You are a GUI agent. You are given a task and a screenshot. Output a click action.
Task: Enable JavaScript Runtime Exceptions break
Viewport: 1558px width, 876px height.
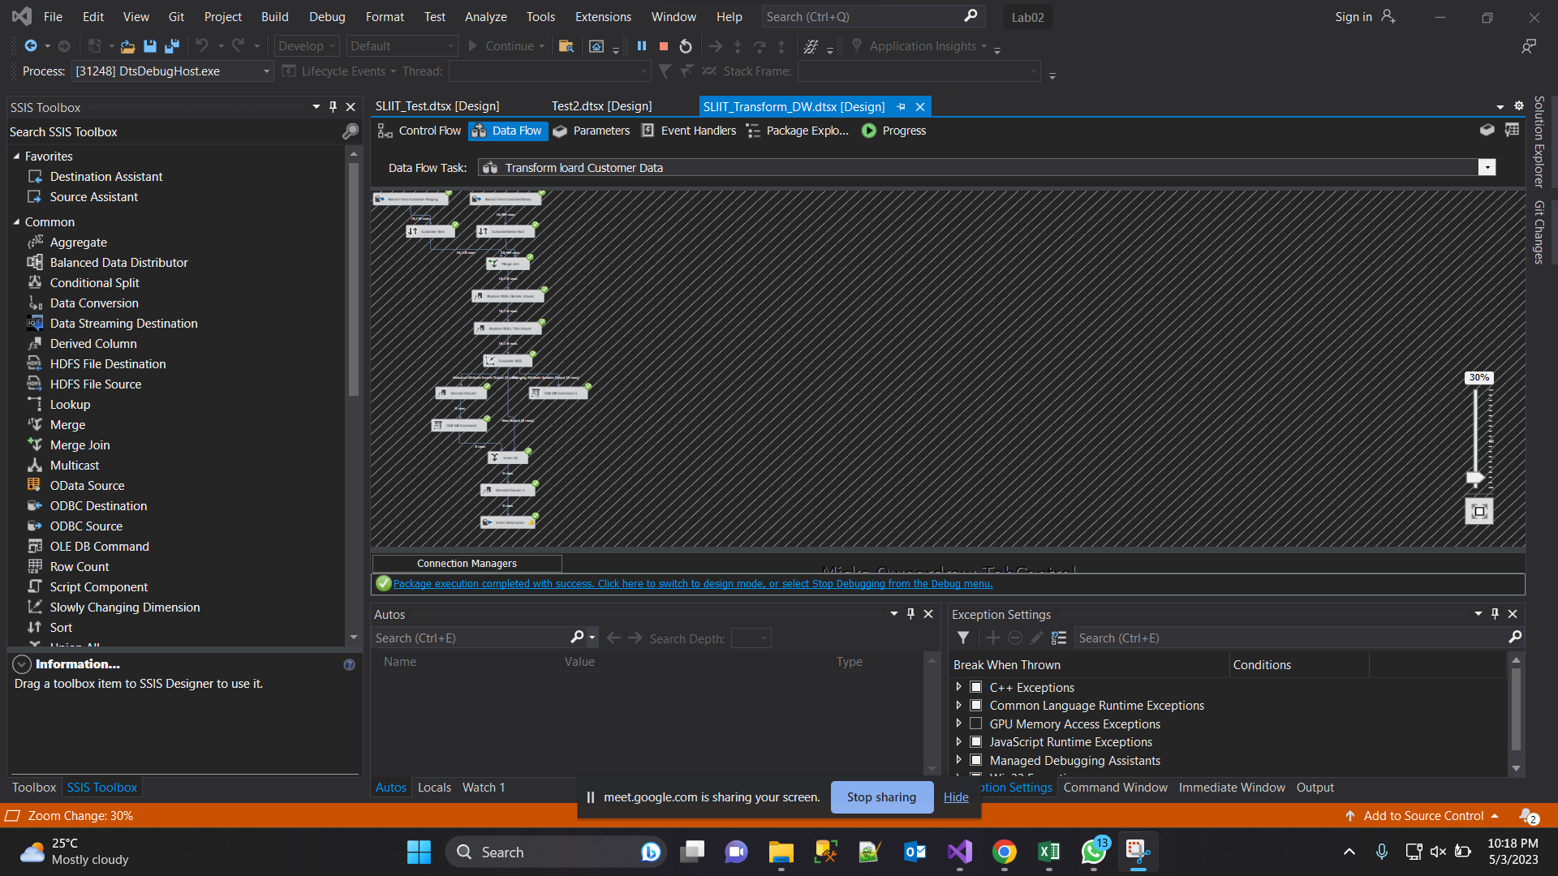click(975, 741)
